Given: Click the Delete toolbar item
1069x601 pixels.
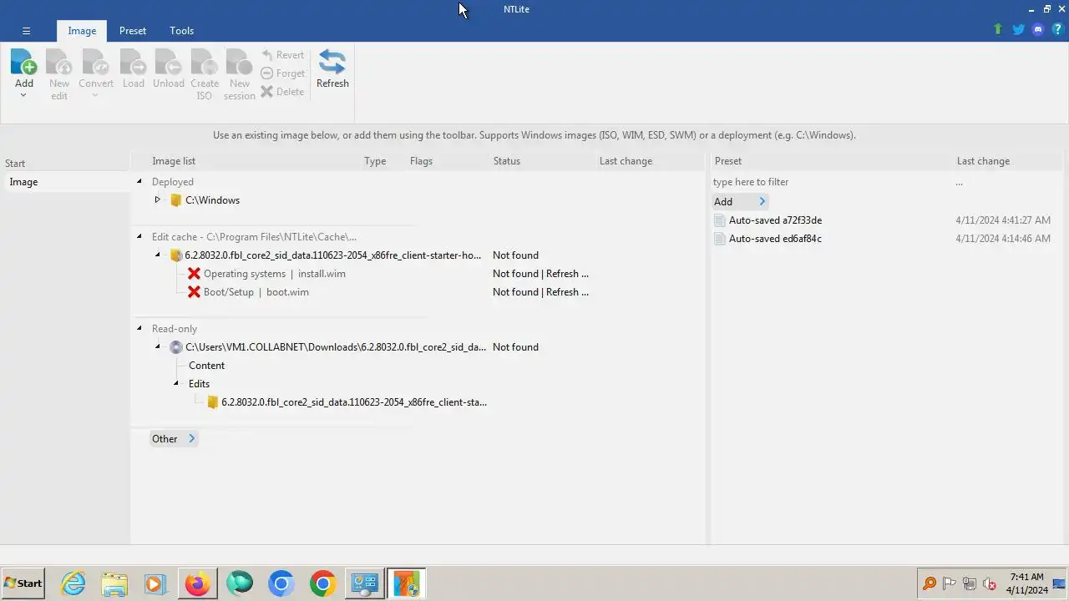Looking at the screenshot, I should pyautogui.click(x=282, y=92).
